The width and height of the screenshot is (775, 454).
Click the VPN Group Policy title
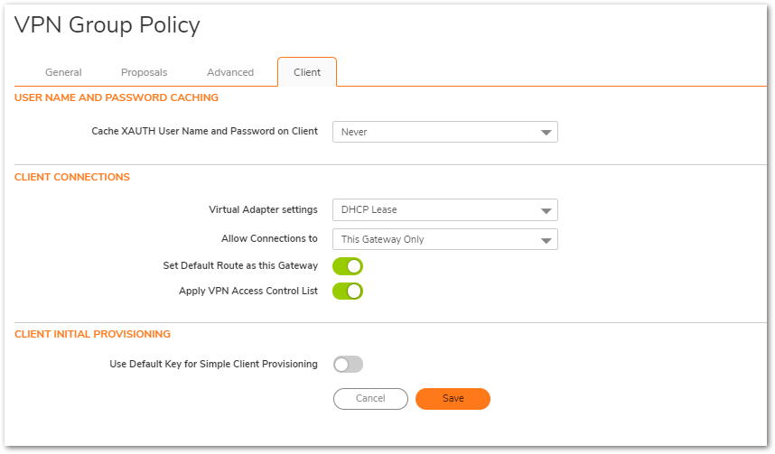click(x=107, y=25)
